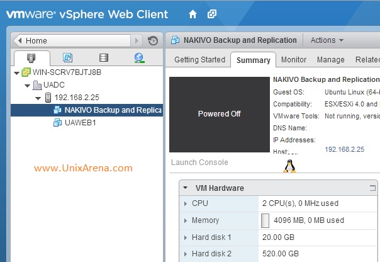Open the Manage tab
This screenshot has width=380, height=262.
coord(330,60)
